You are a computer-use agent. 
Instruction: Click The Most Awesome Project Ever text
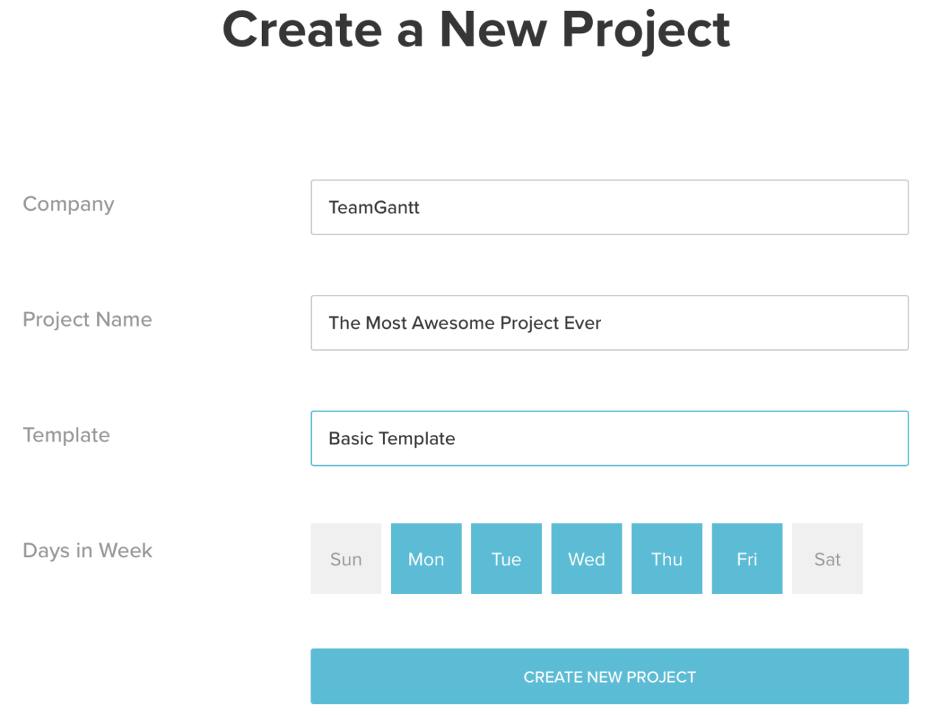click(x=465, y=323)
